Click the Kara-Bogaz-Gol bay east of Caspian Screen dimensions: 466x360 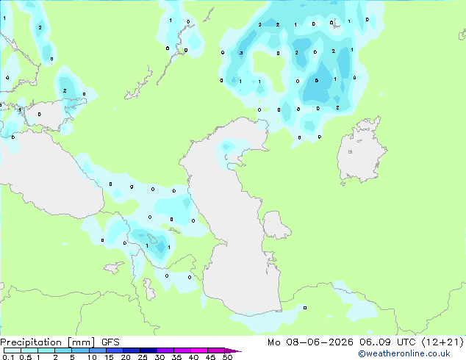(275, 224)
